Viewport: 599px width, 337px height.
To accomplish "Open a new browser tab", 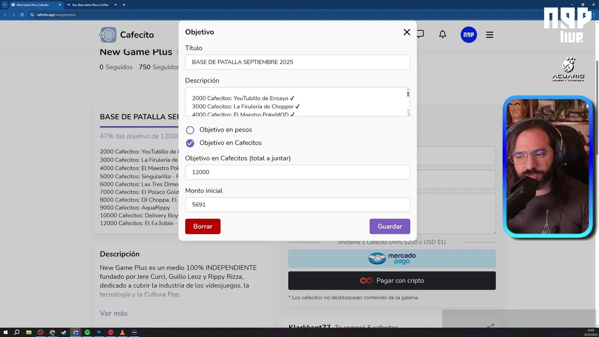I will pos(124,5).
